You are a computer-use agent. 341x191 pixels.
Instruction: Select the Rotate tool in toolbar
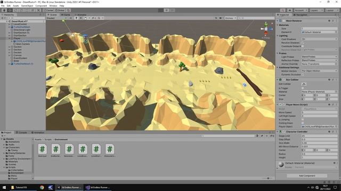click(x=15, y=10)
